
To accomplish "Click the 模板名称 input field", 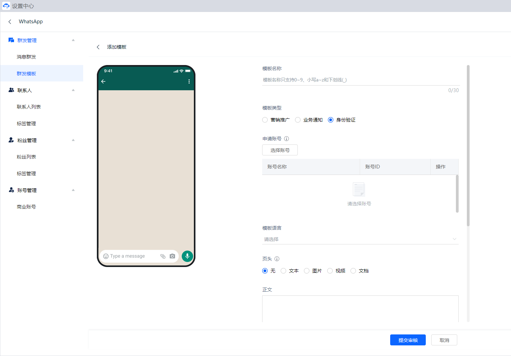I will 360,80.
